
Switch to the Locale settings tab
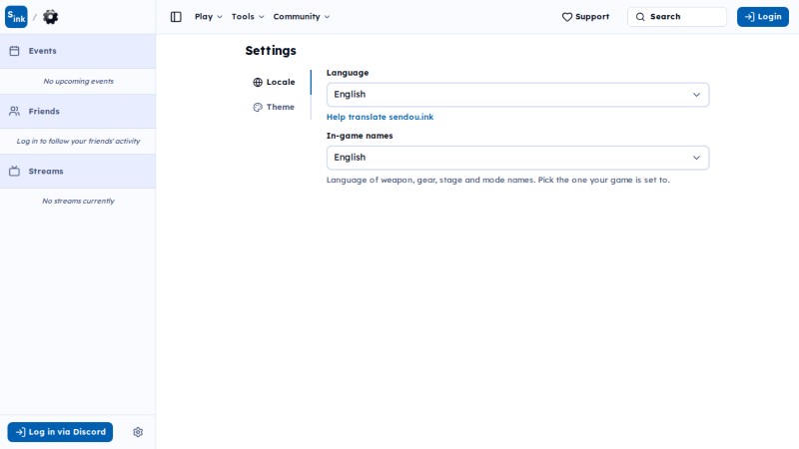click(x=274, y=82)
